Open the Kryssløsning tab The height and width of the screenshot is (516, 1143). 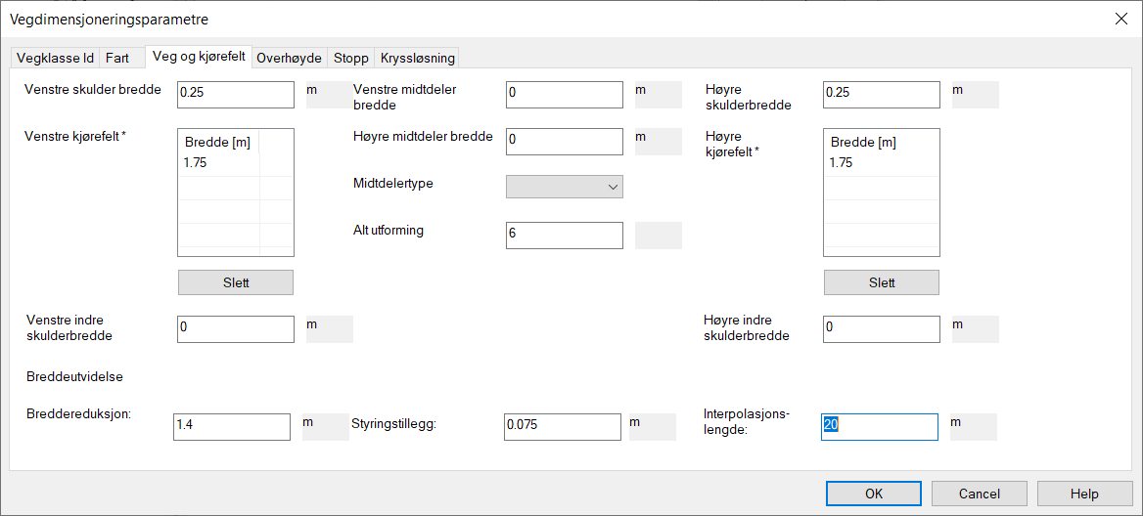pos(417,58)
